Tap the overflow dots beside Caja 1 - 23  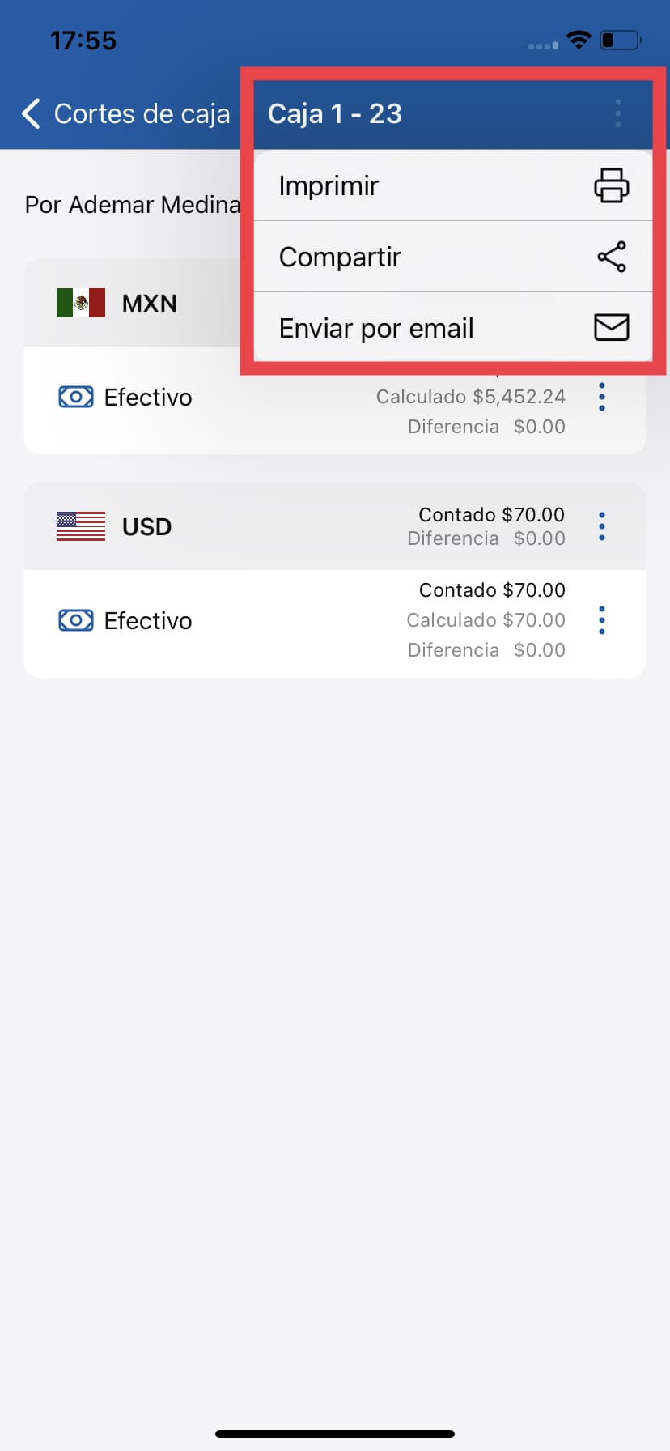pyautogui.click(x=618, y=113)
